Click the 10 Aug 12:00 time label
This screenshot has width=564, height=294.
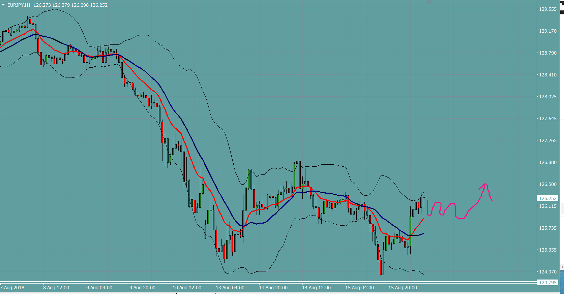tap(187, 288)
